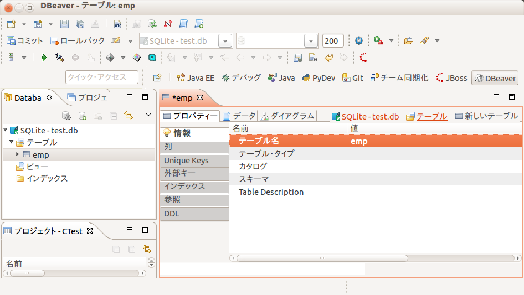This screenshot has width=524, height=295.
Task: Switch to Java EE perspective
Action: coord(196,78)
